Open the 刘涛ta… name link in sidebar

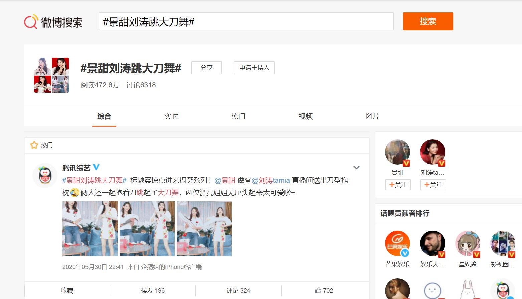[x=433, y=173]
